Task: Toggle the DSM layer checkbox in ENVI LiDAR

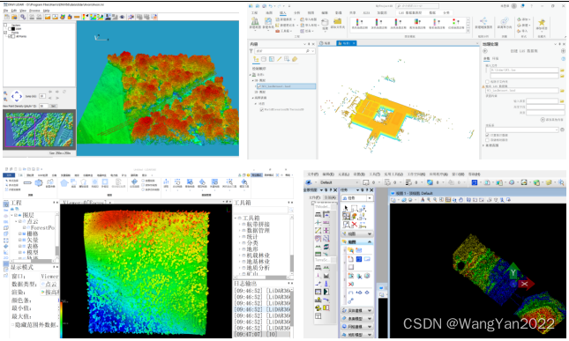Action: [10, 28]
